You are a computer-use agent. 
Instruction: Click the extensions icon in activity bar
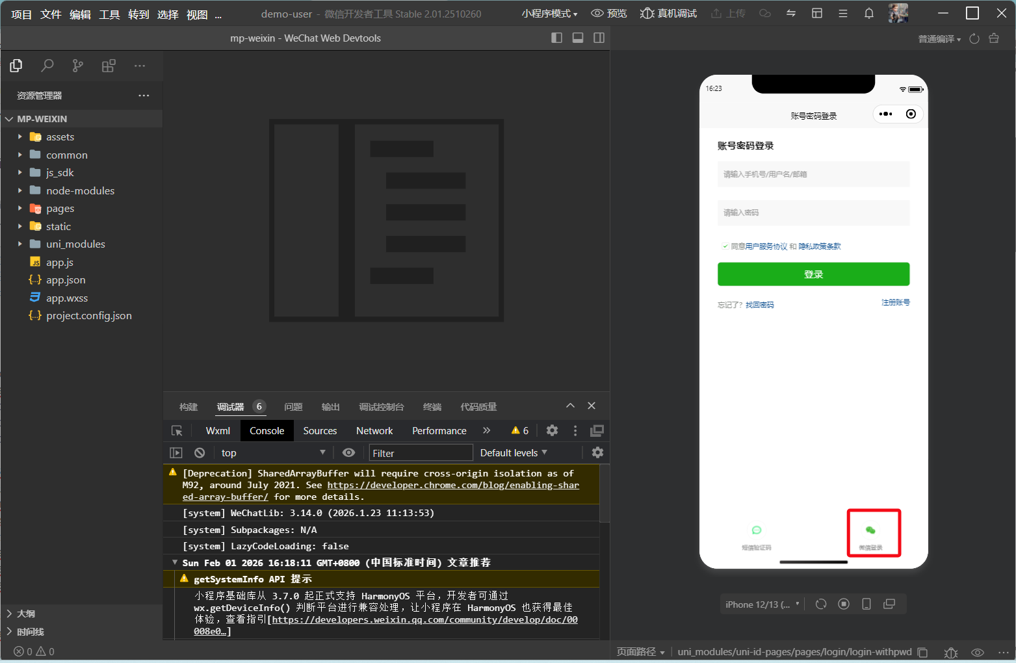(109, 66)
